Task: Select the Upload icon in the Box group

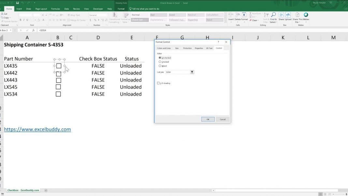Action: [x=288, y=15]
